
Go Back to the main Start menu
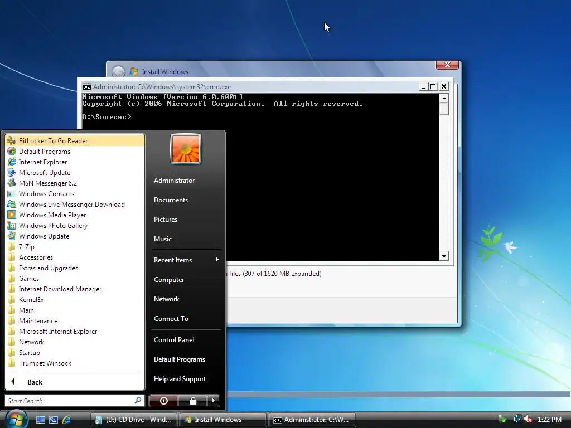75,382
